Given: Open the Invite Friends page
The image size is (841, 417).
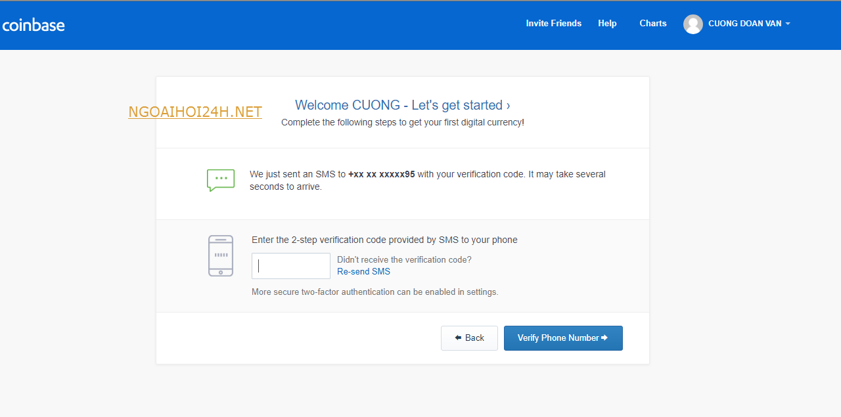Looking at the screenshot, I should pyautogui.click(x=553, y=24).
